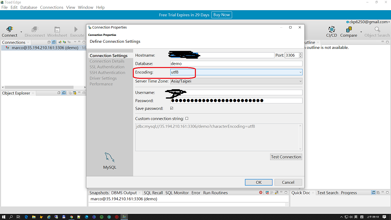Viewport: 391px width, 220px height.
Task: Click the Compare toolbar icon
Action: point(349,29)
